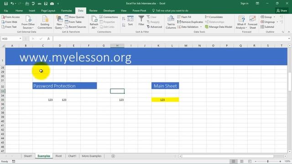This screenshot has height=164, width=292.
Task: Click Password Protection header cell
Action: 65,86
